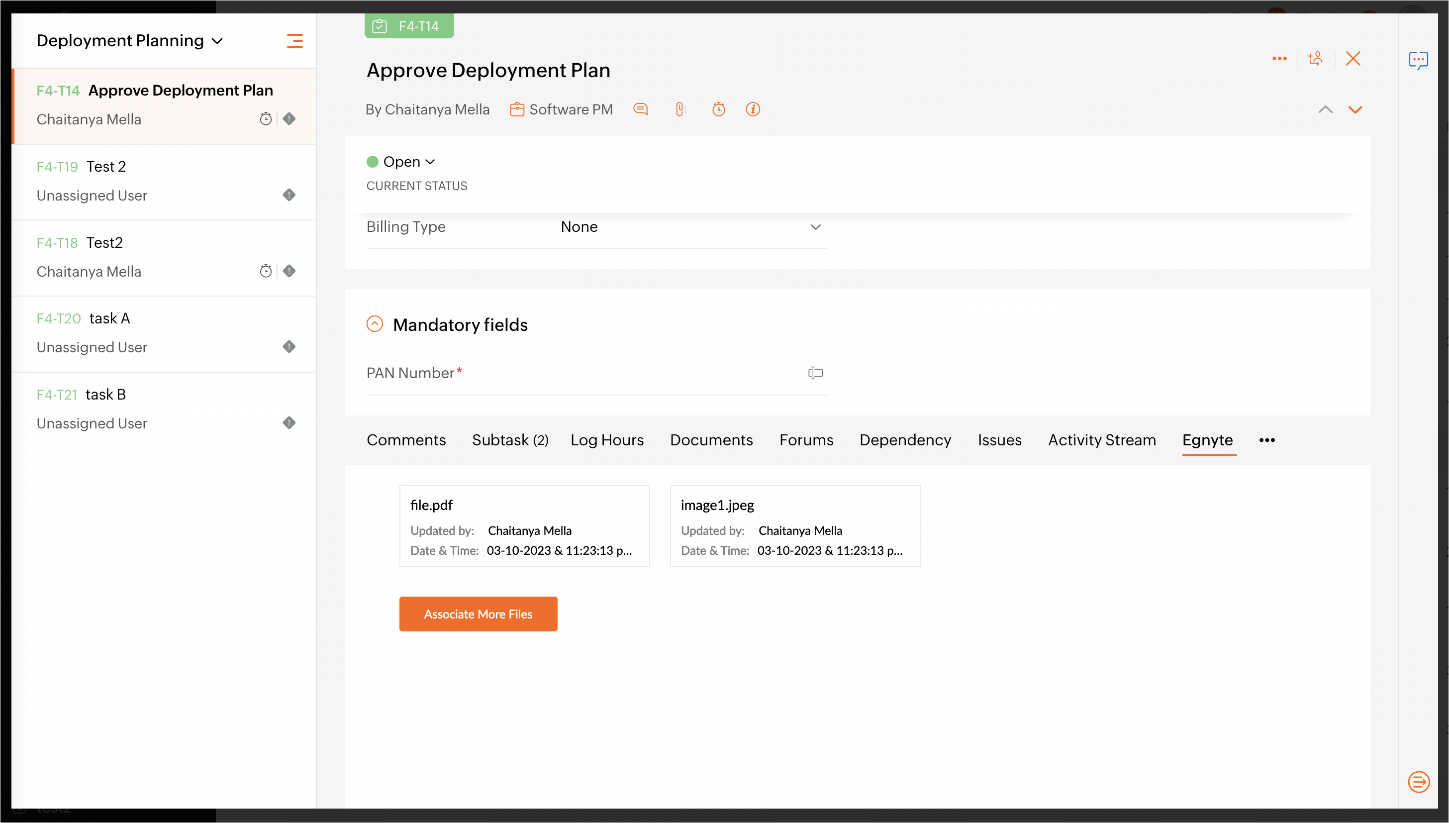Click the orange list menu icon

coord(294,41)
